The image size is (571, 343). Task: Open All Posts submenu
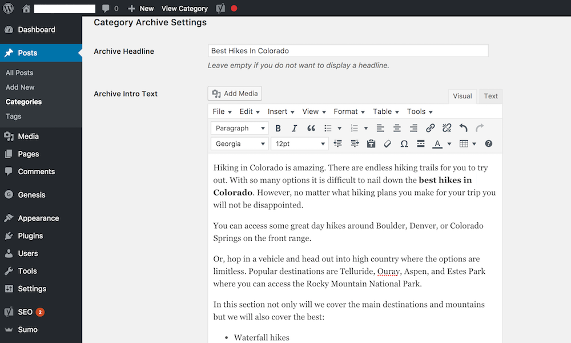tap(19, 73)
